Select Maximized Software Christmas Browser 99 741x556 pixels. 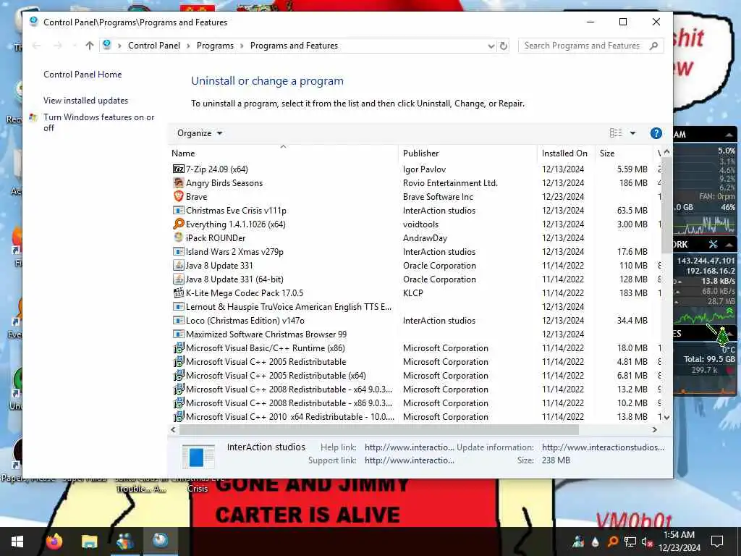click(415, 334)
